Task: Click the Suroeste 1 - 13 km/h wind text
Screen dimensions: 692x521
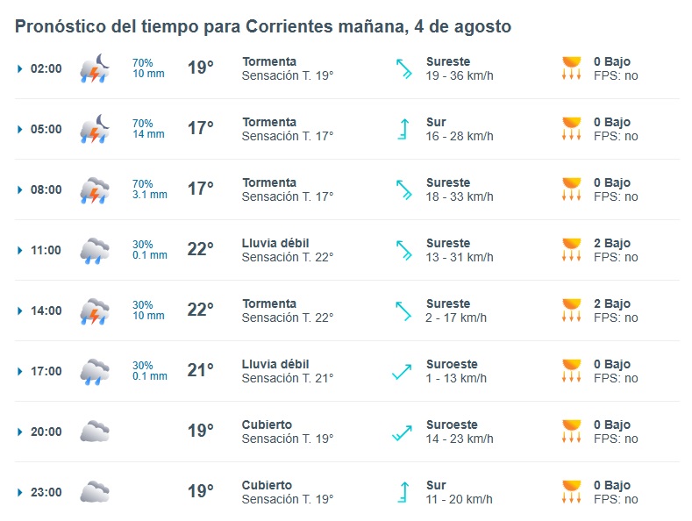Action: pos(456,371)
